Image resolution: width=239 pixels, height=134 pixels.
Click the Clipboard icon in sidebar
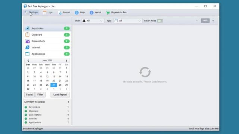point(27,35)
